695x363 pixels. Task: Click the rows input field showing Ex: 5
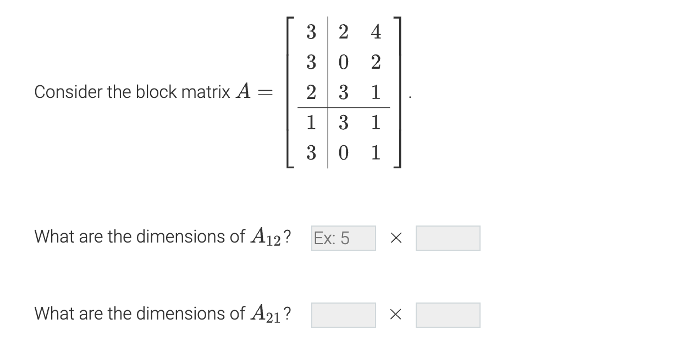tap(343, 238)
